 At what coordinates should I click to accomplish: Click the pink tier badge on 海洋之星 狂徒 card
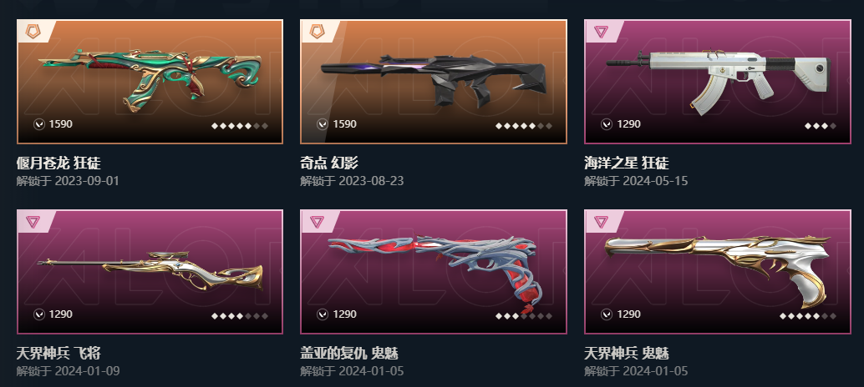[601, 32]
